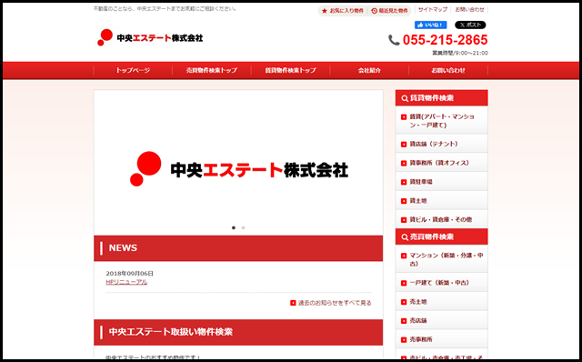Open the トップページ navigation item
This screenshot has height=362, width=582.
(133, 70)
